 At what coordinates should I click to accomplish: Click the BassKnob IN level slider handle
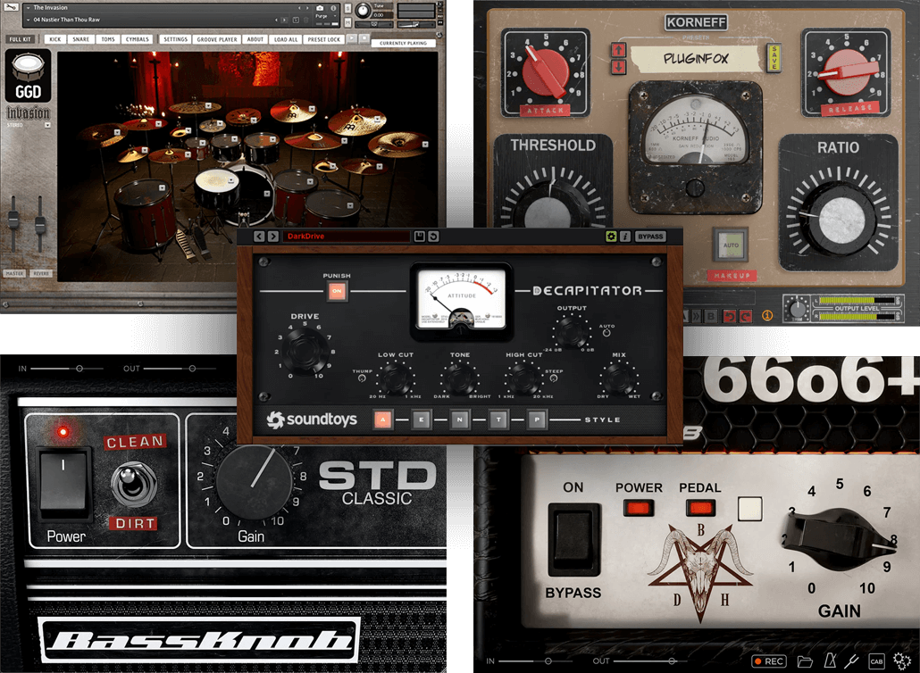point(79,369)
